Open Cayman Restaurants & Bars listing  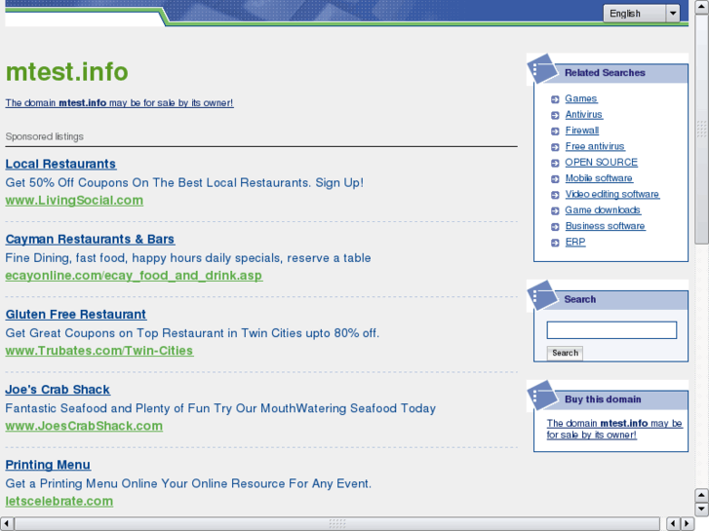point(90,239)
